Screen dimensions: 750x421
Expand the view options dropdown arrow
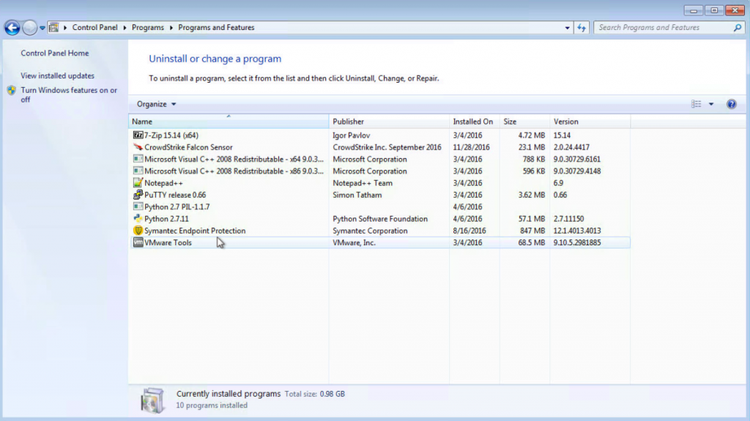[711, 104]
